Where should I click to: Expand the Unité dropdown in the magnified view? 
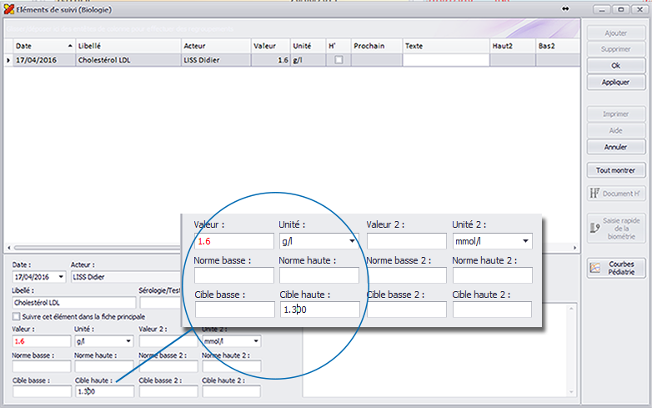(x=351, y=241)
